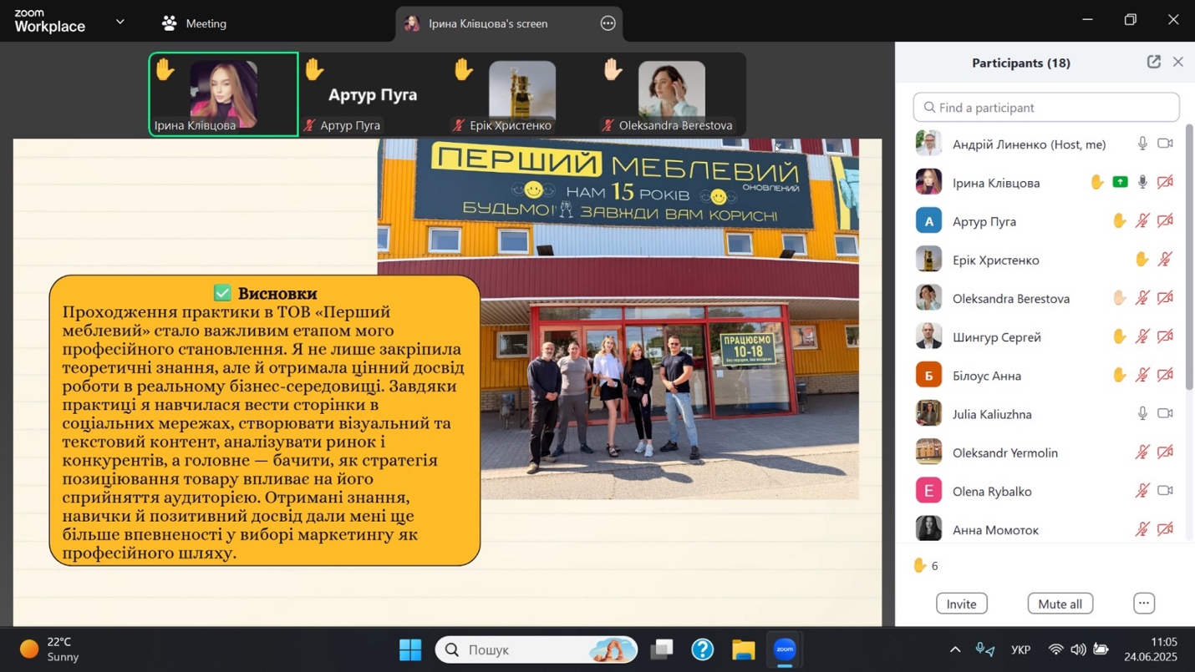Pop out the Participants panel
Screen dimensions: 1195x672
[x=1154, y=62]
